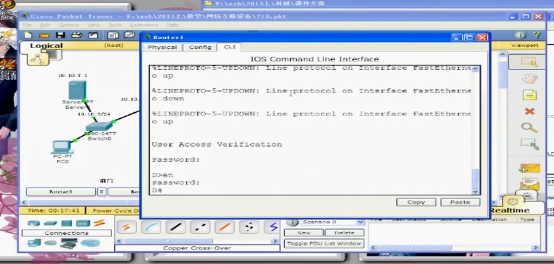Screen dimensions: 554x264
Task: Click Toggle PDU List Window button
Action: point(324,244)
